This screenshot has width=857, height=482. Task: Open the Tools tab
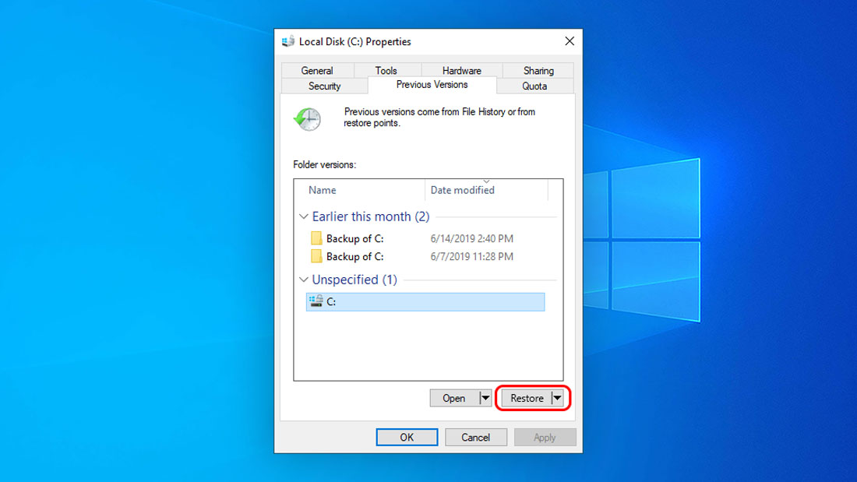(386, 71)
